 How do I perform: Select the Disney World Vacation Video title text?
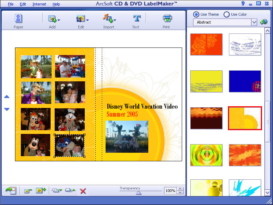(142, 106)
